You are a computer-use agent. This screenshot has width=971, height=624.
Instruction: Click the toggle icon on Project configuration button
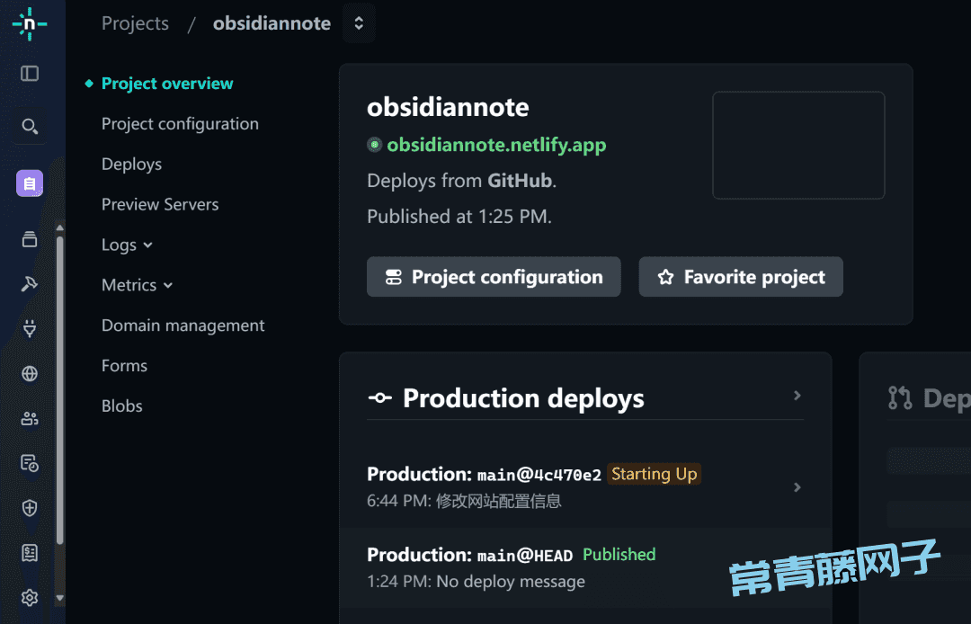[394, 277]
